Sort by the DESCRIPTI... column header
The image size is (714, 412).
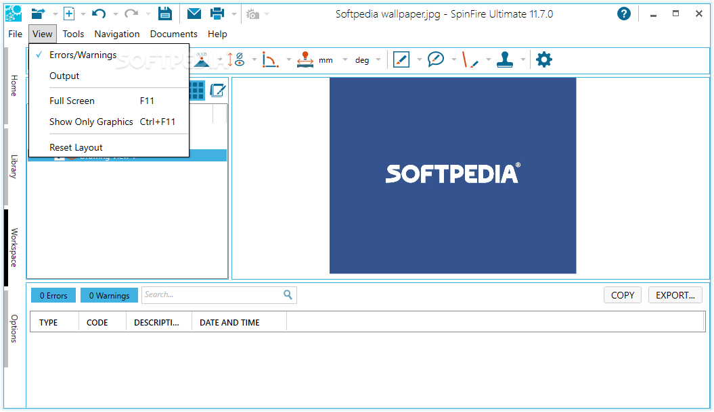click(x=159, y=323)
